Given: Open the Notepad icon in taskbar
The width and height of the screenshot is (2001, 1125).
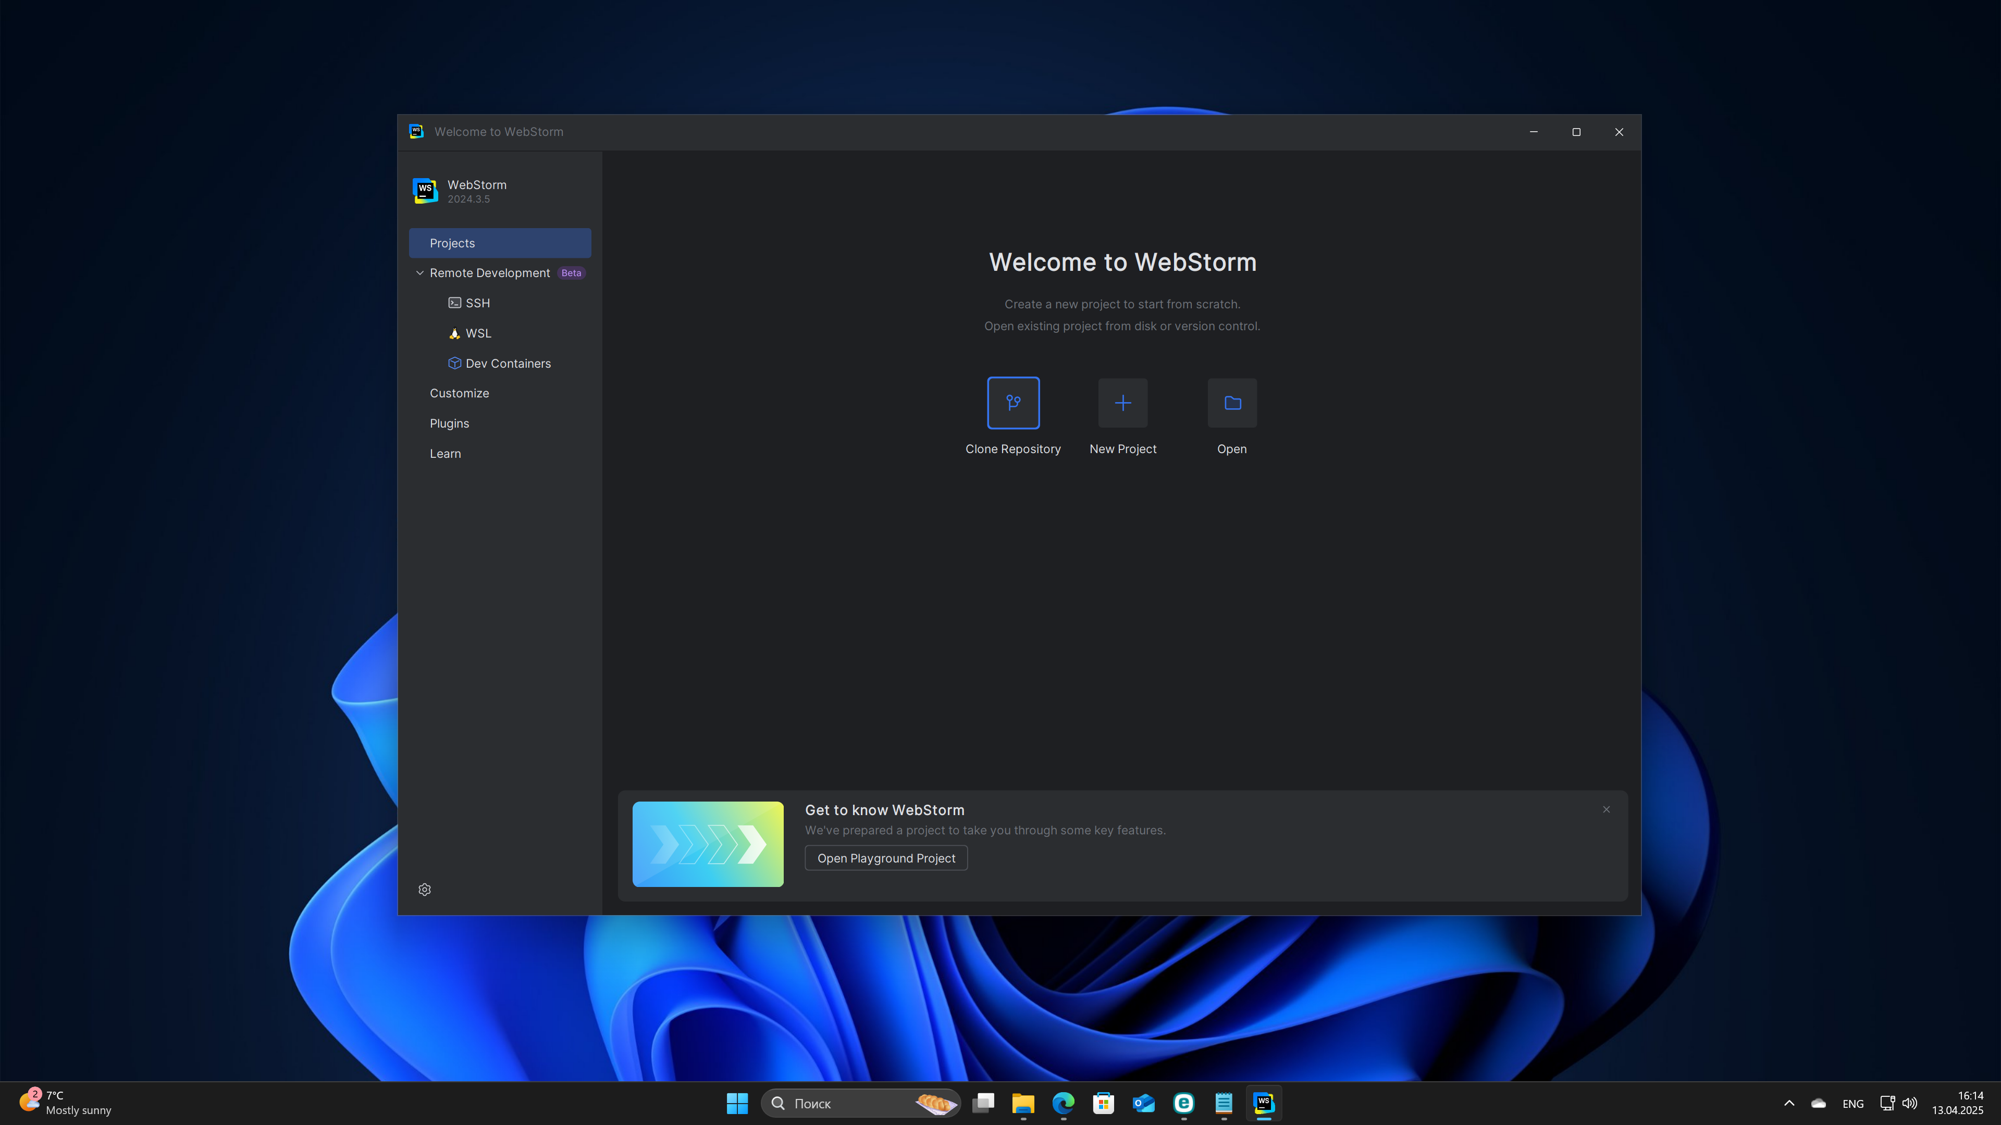Looking at the screenshot, I should point(1224,1103).
